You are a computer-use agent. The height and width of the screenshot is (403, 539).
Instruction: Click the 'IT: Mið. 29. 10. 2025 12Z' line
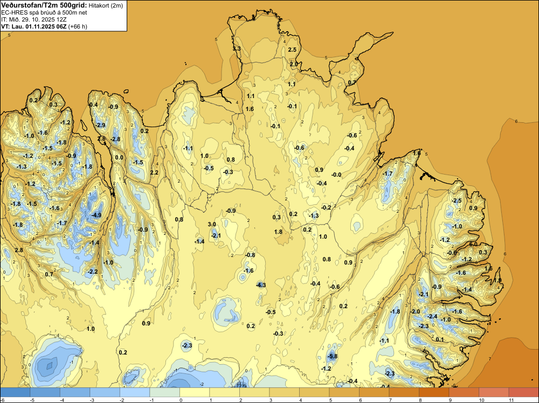tap(34, 19)
